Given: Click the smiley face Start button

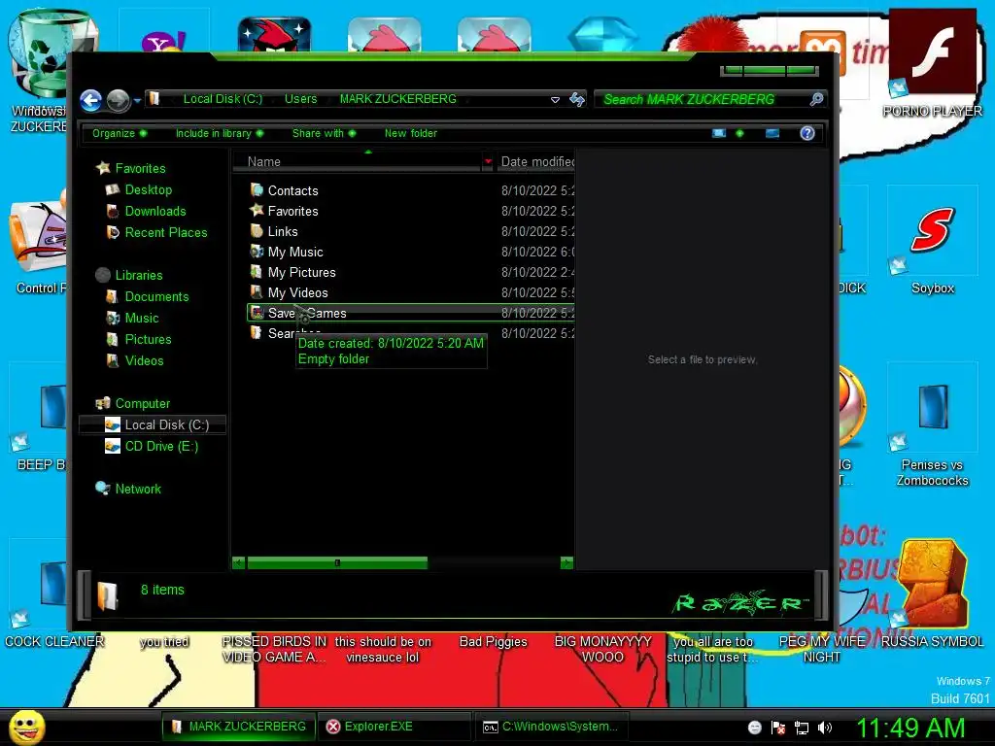Looking at the screenshot, I should 26,727.
